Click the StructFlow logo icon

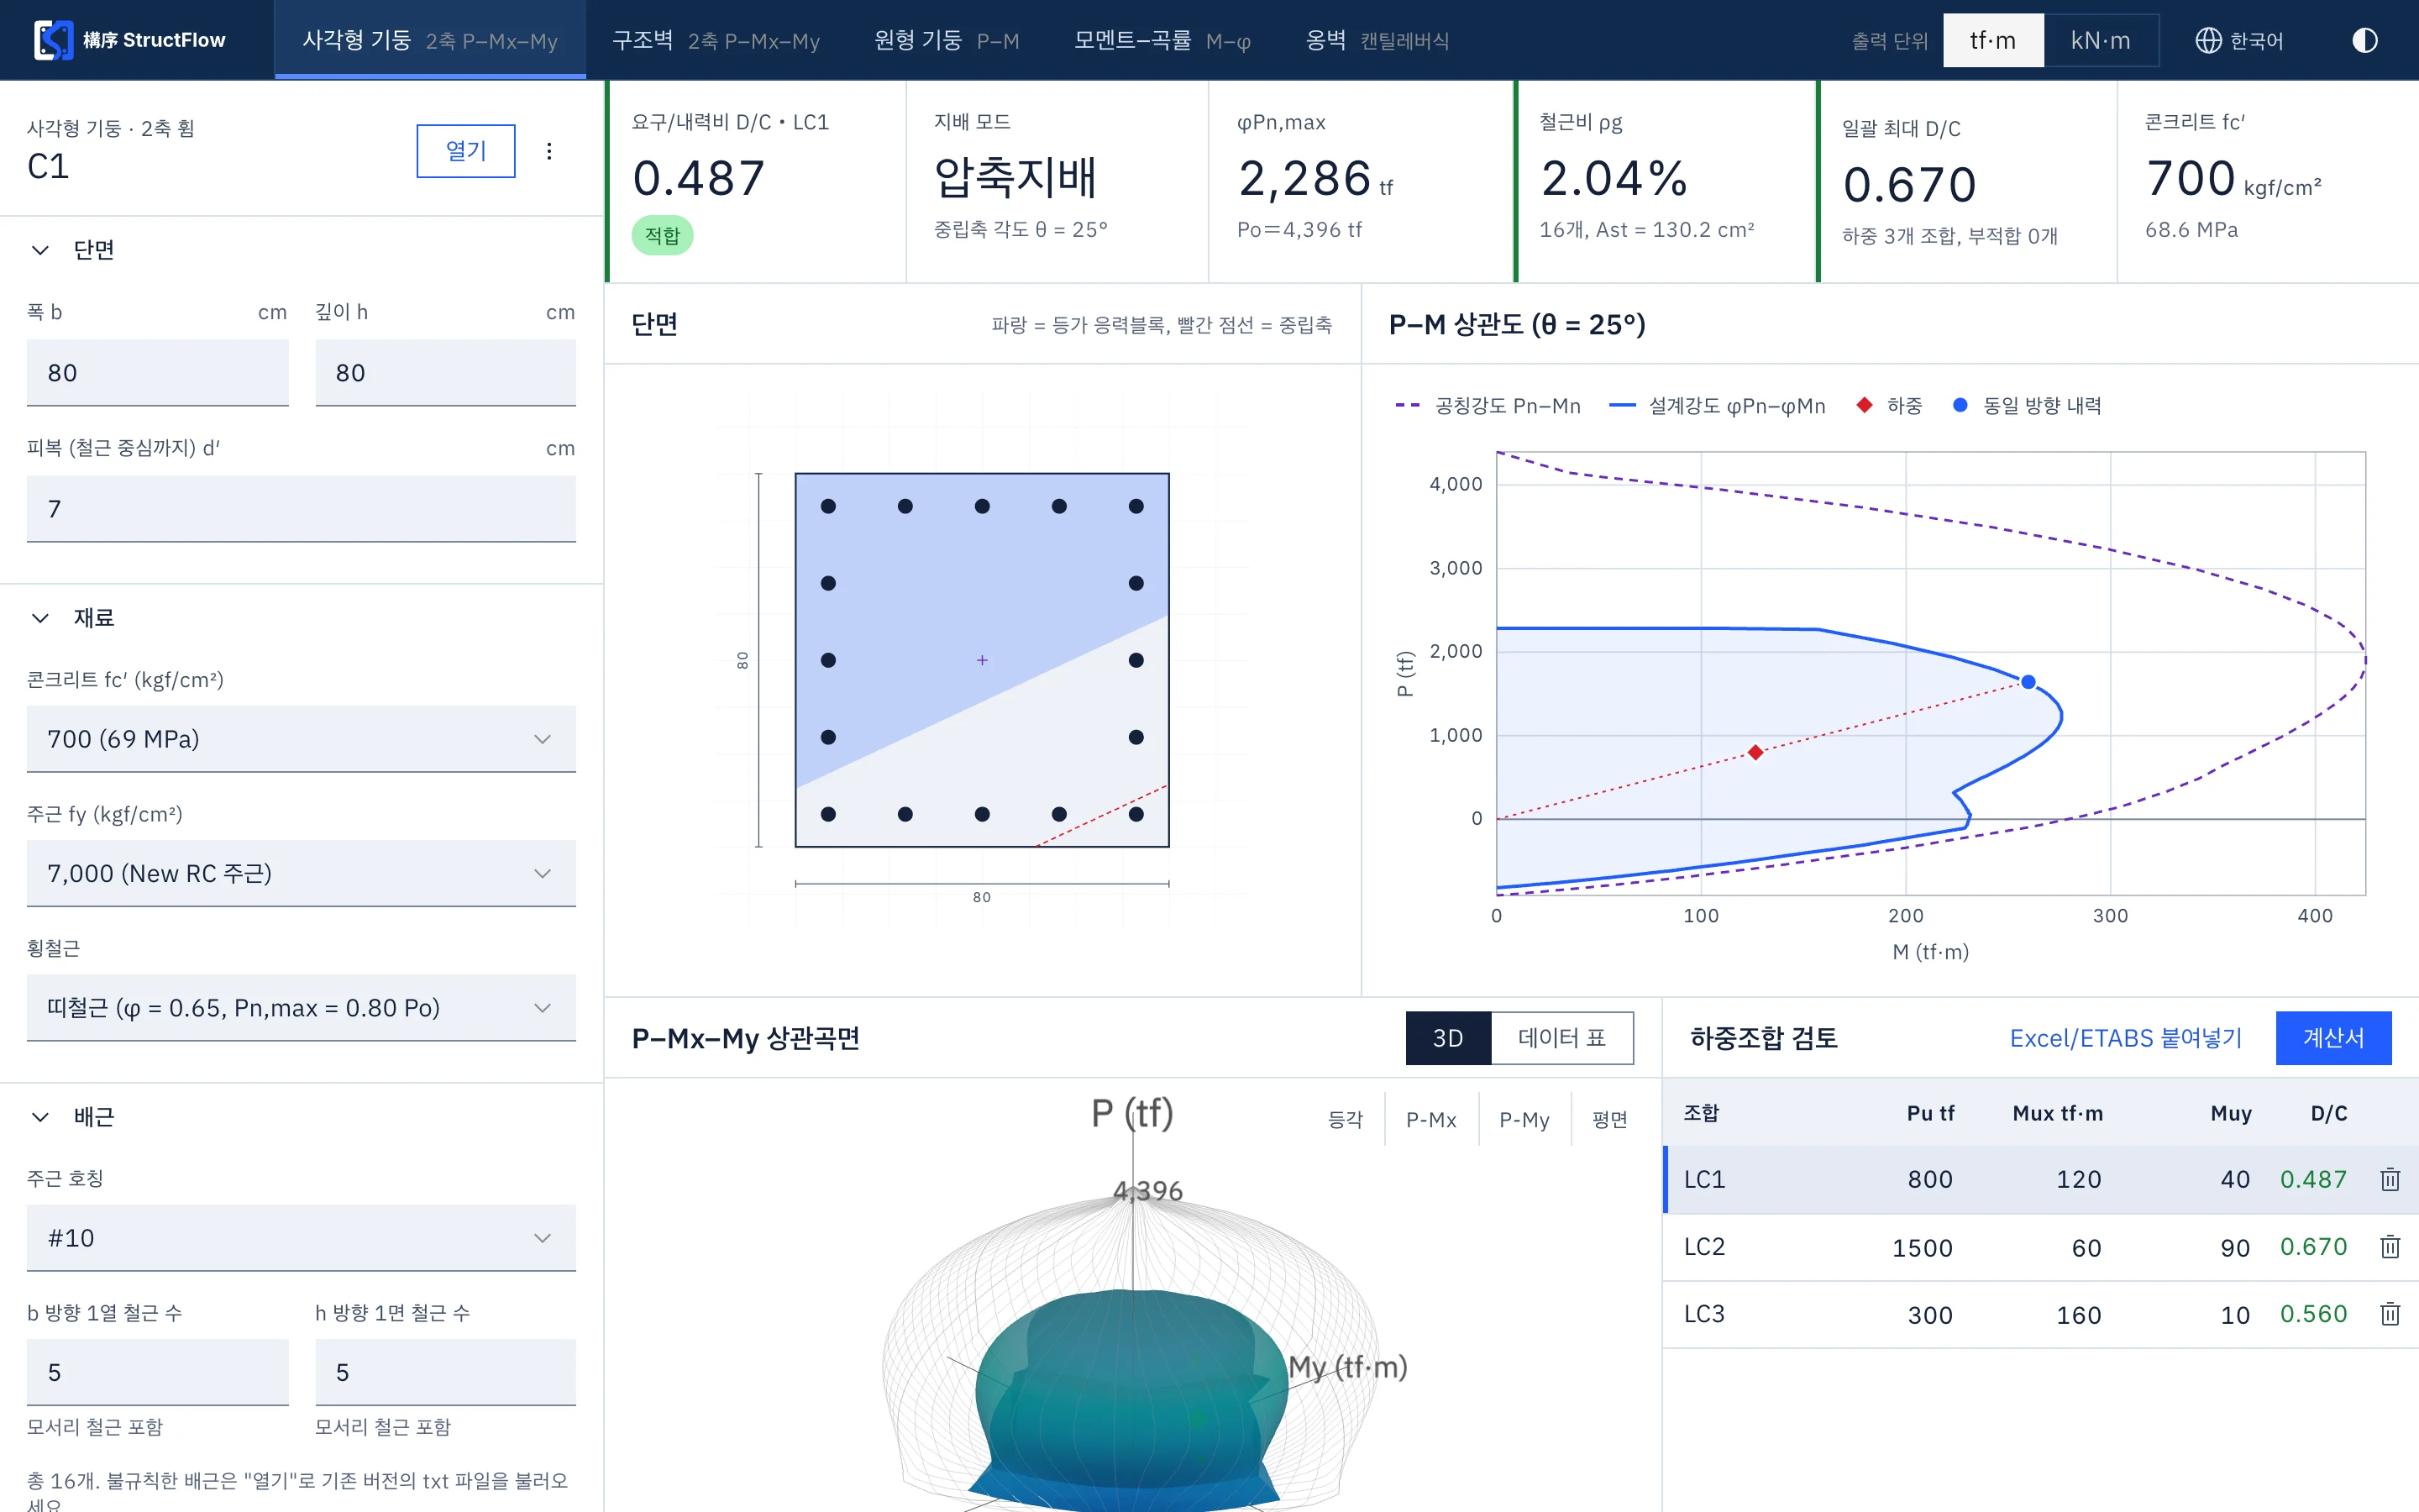pyautogui.click(x=53, y=40)
